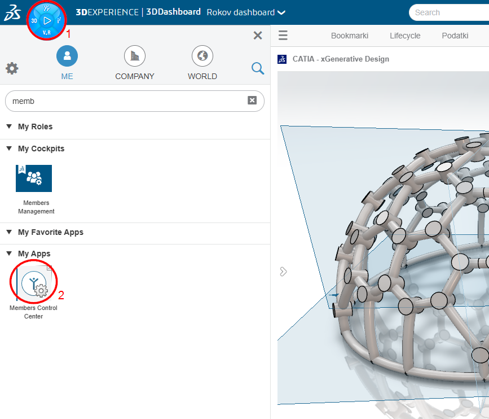Click the 'My Roles' heading text
This screenshot has width=489, height=419.
pyautogui.click(x=35, y=126)
